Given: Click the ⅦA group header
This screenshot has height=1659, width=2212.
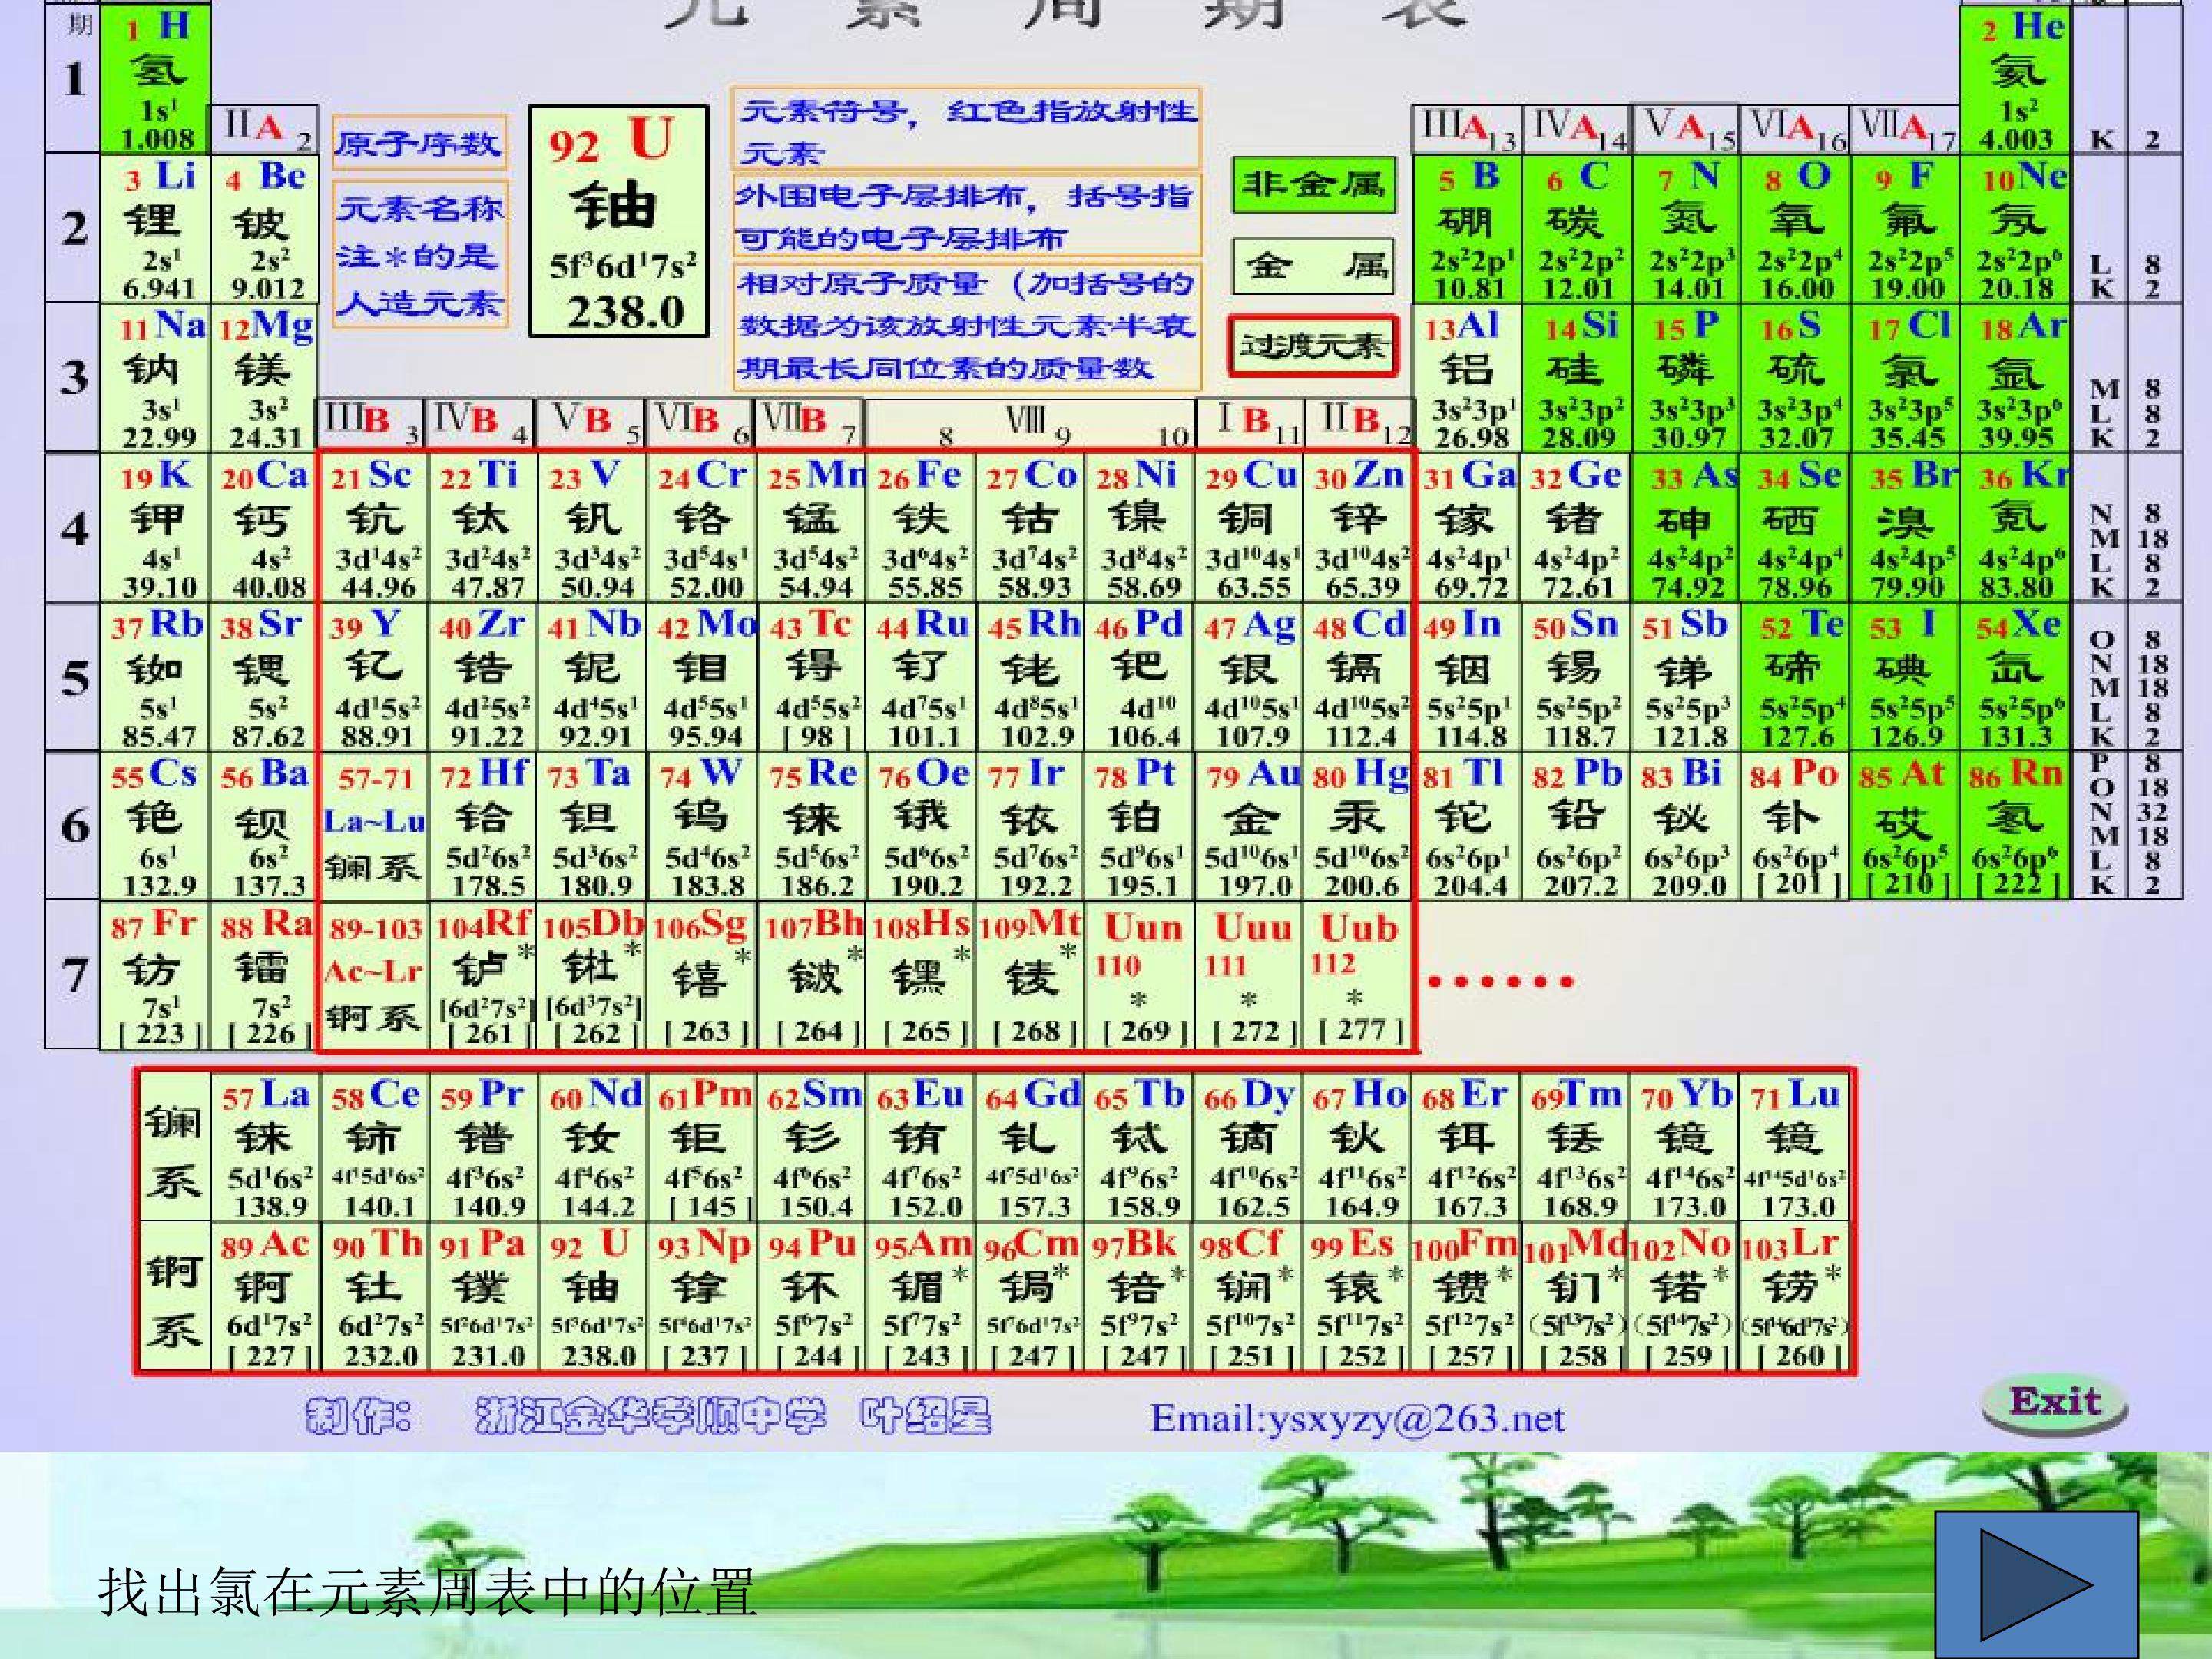Looking at the screenshot, I should tap(1905, 129).
